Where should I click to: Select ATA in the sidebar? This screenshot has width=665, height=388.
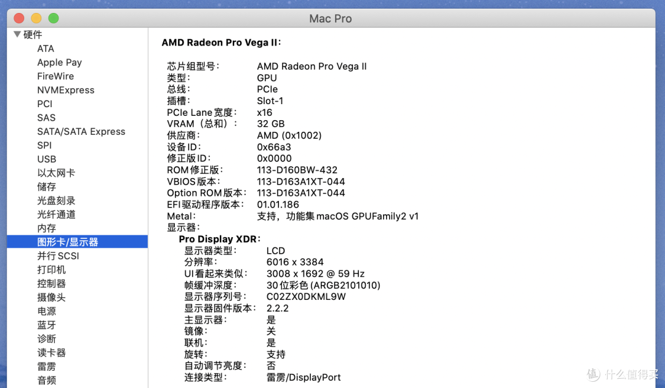[x=46, y=48]
